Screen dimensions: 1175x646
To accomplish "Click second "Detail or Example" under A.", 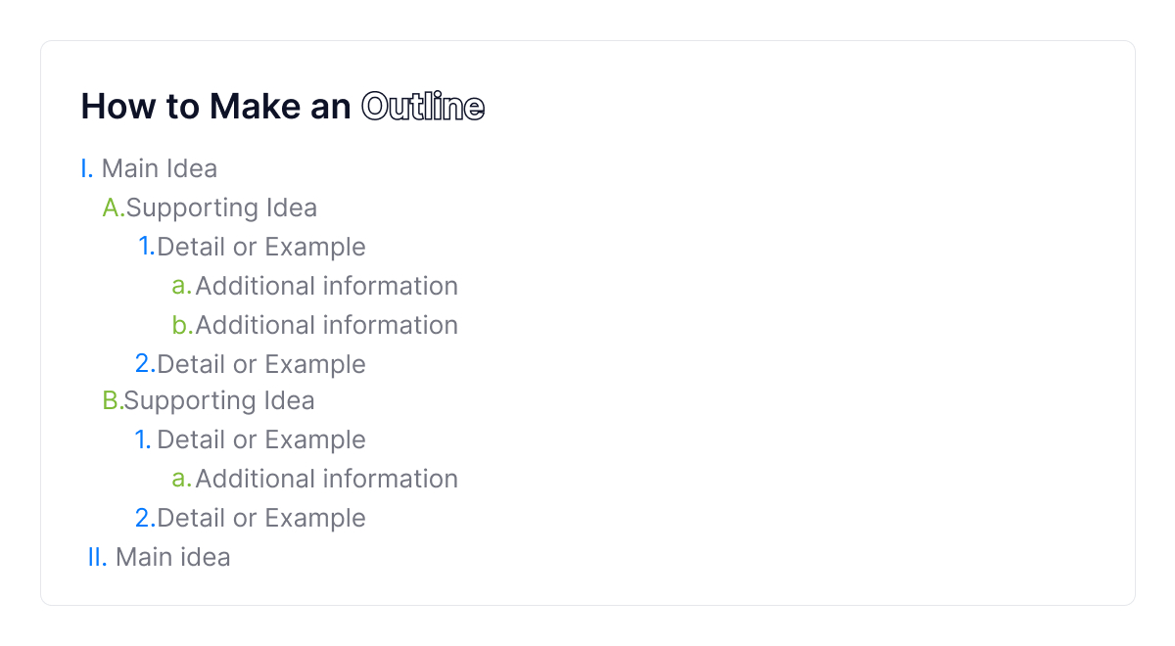I will tap(261, 364).
